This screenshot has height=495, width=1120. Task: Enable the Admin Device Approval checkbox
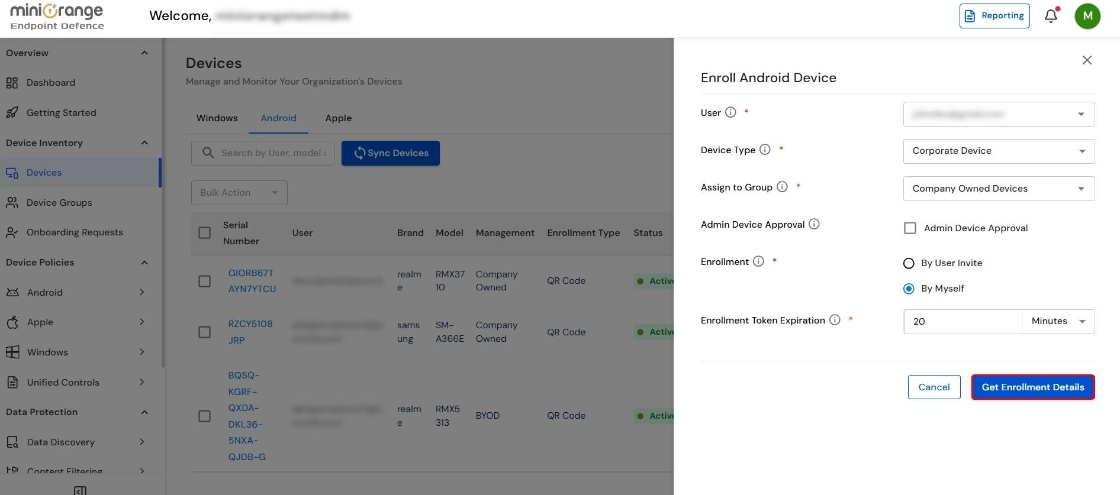tap(910, 228)
